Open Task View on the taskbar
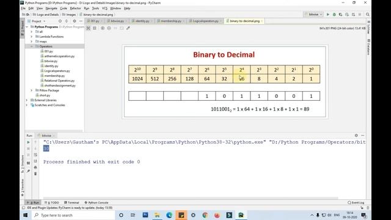 (133, 215)
